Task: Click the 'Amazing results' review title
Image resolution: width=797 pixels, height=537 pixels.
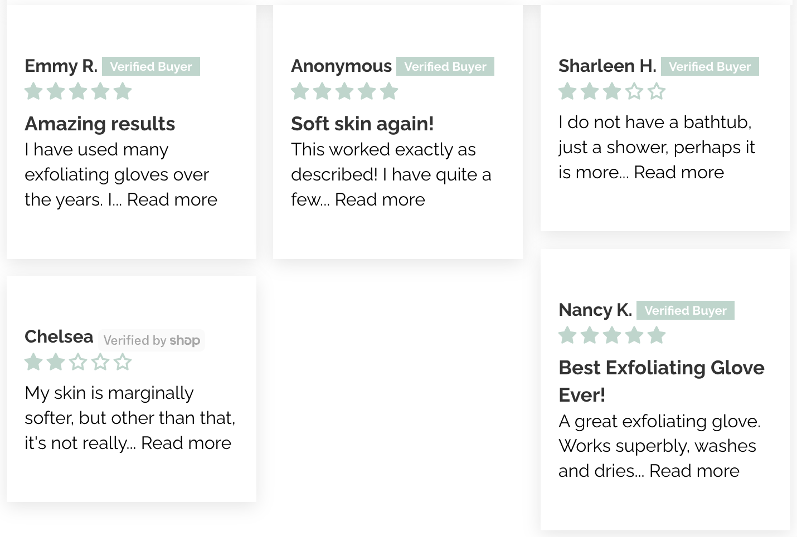Action: 100,124
